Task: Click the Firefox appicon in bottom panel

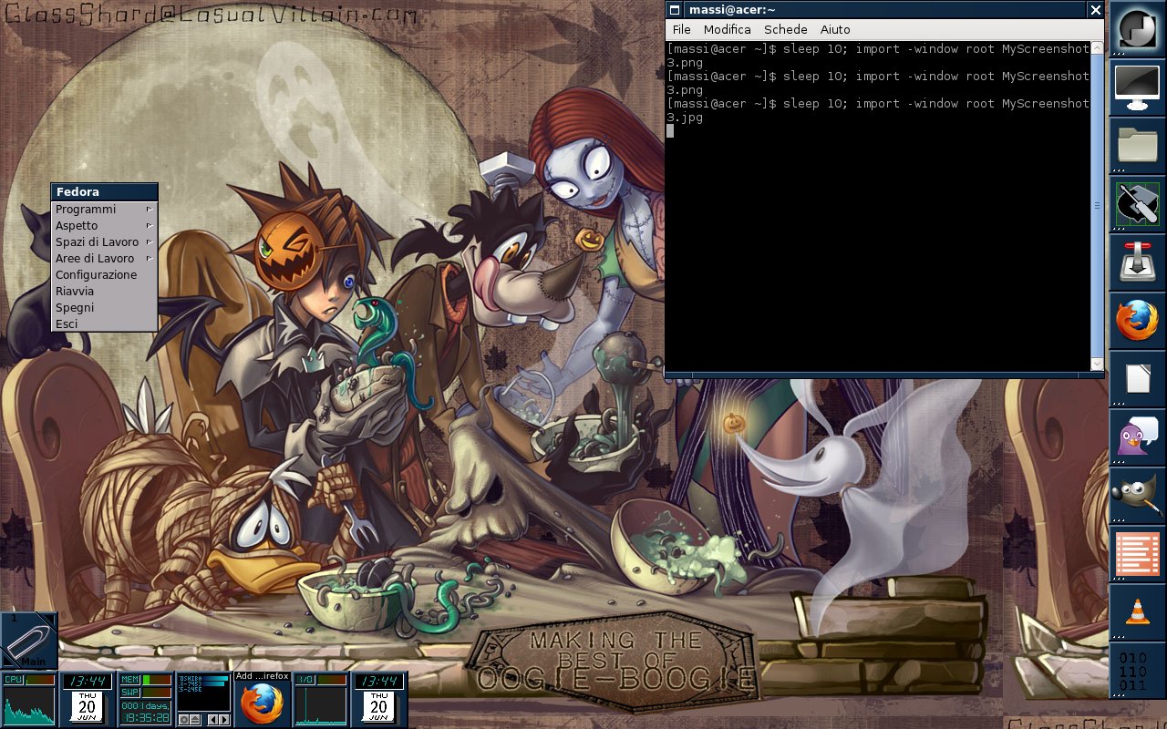Action: (x=263, y=699)
